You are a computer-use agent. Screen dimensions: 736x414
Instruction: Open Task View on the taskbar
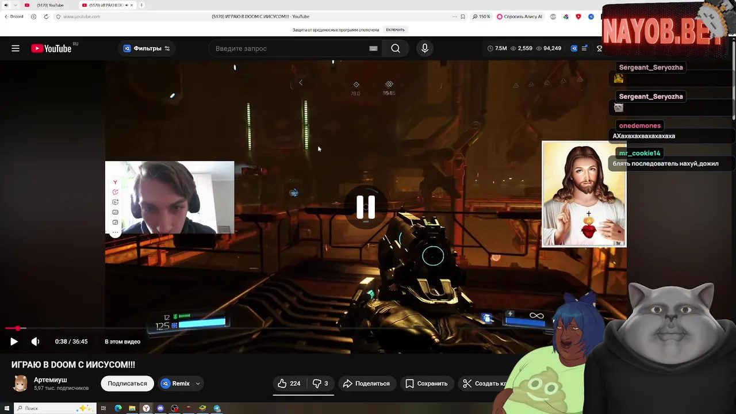pos(103,408)
